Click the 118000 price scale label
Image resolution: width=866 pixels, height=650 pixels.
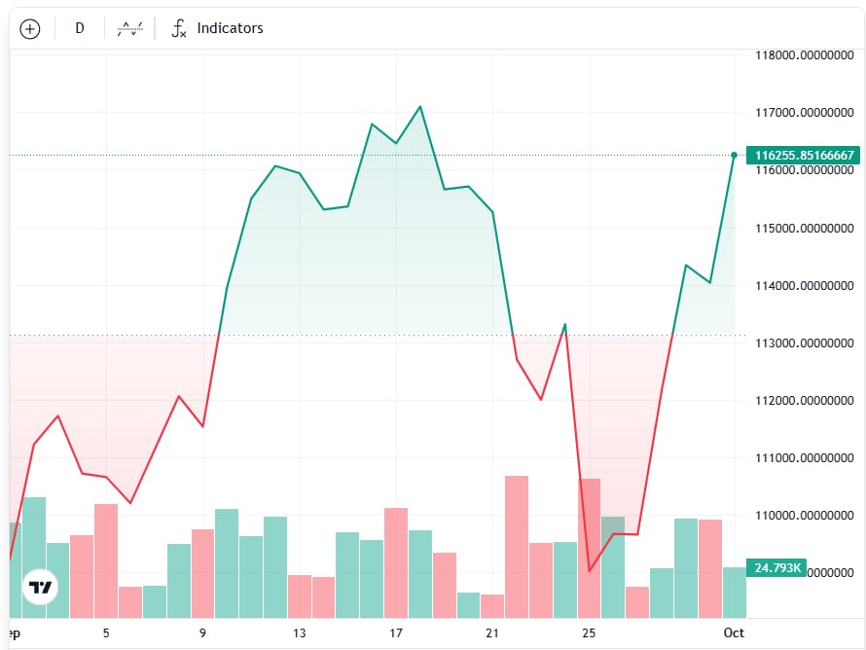click(804, 55)
